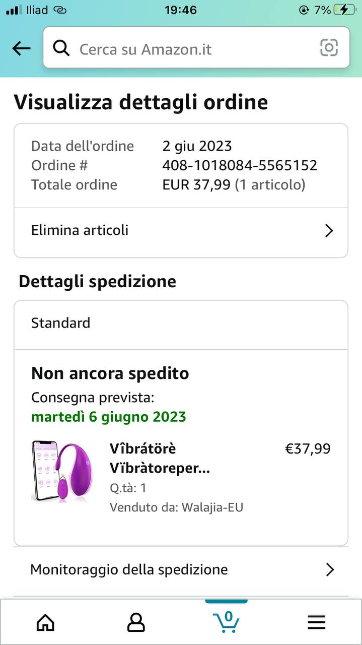
Task: Open Monitoraggio della spedizione row
Action: click(x=181, y=570)
